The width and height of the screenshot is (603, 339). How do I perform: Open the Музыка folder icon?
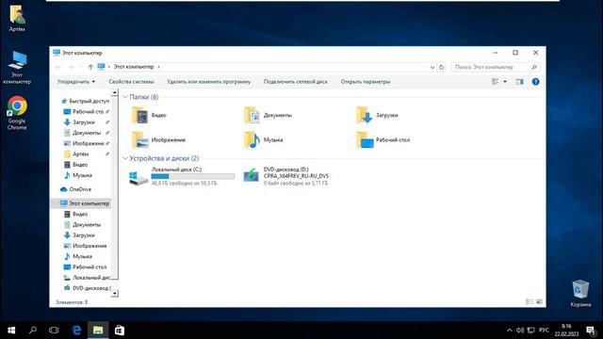(x=252, y=140)
